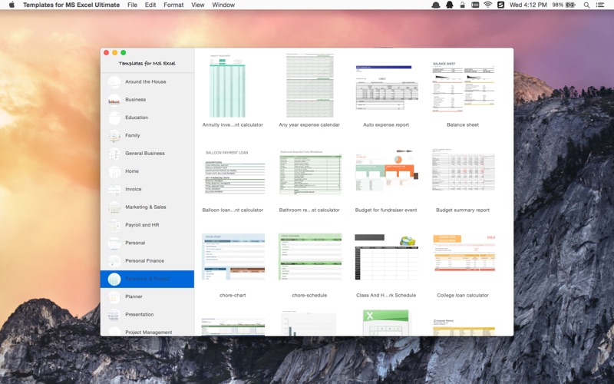
Task: Open the Apple menu
Action: [x=12, y=5]
